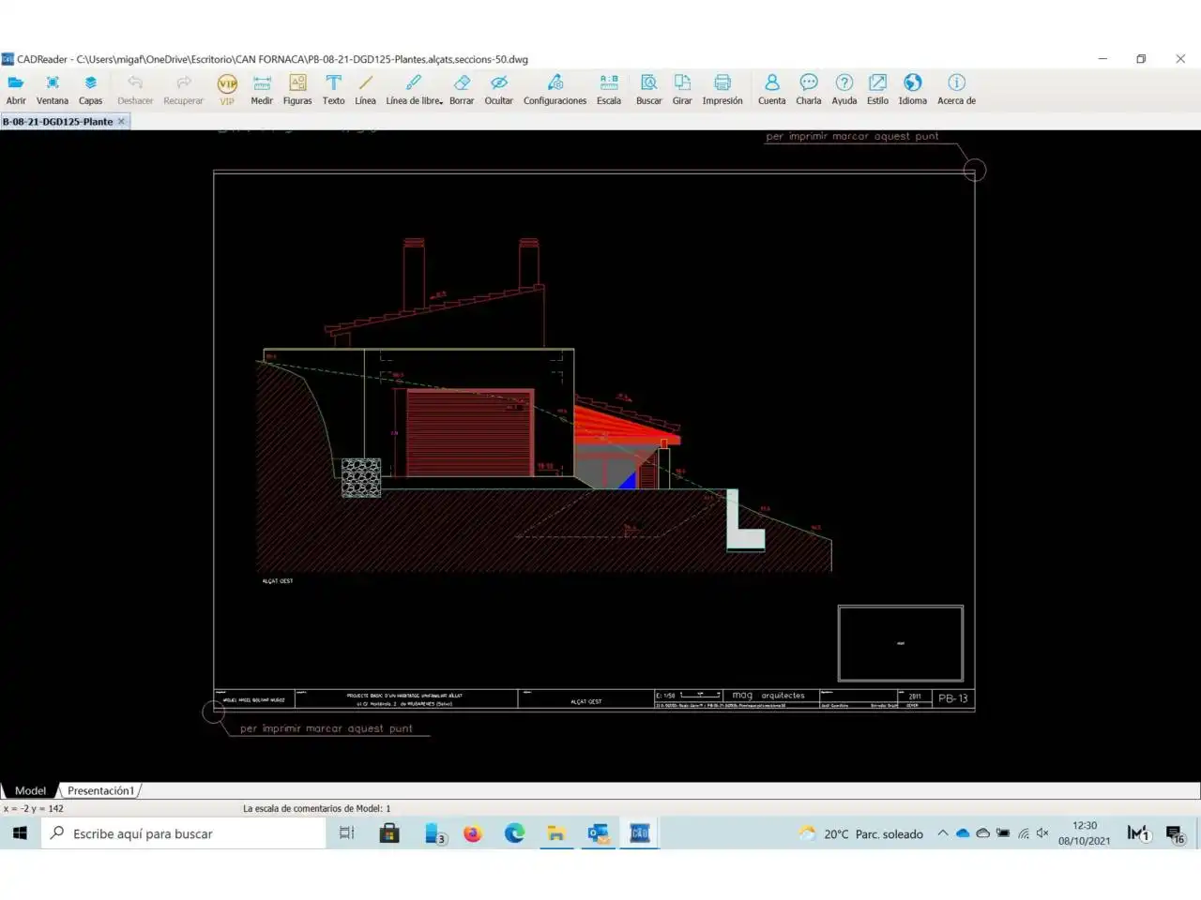Open the Acerca de about dialog
Image resolution: width=1201 pixels, height=900 pixels.
pos(956,89)
